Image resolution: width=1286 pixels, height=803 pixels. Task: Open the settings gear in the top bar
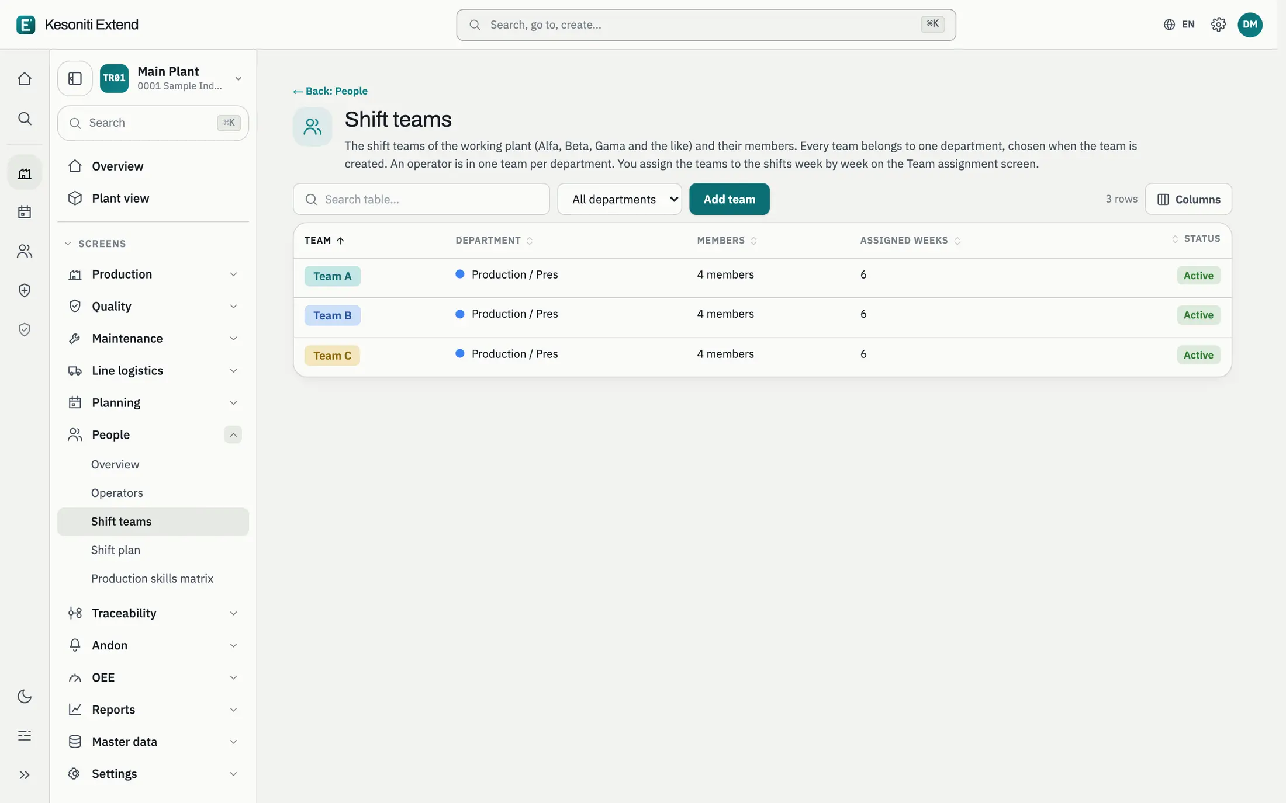point(1218,25)
